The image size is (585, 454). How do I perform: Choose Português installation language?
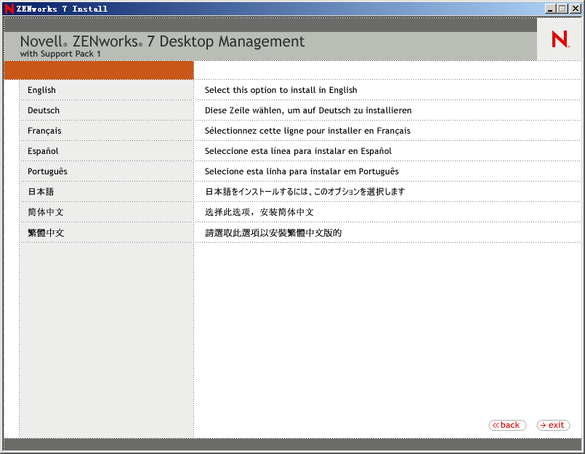47,171
